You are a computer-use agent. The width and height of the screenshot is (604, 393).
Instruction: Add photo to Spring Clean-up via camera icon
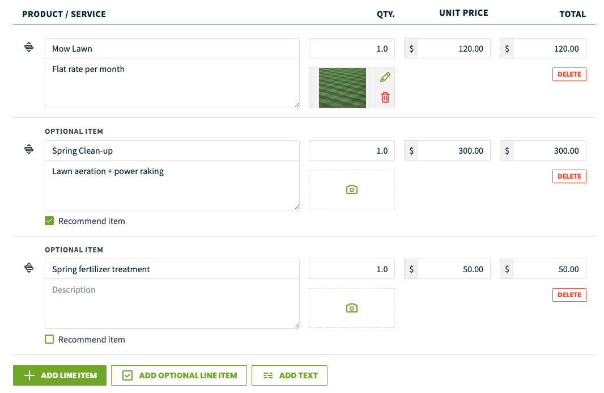[x=352, y=190]
